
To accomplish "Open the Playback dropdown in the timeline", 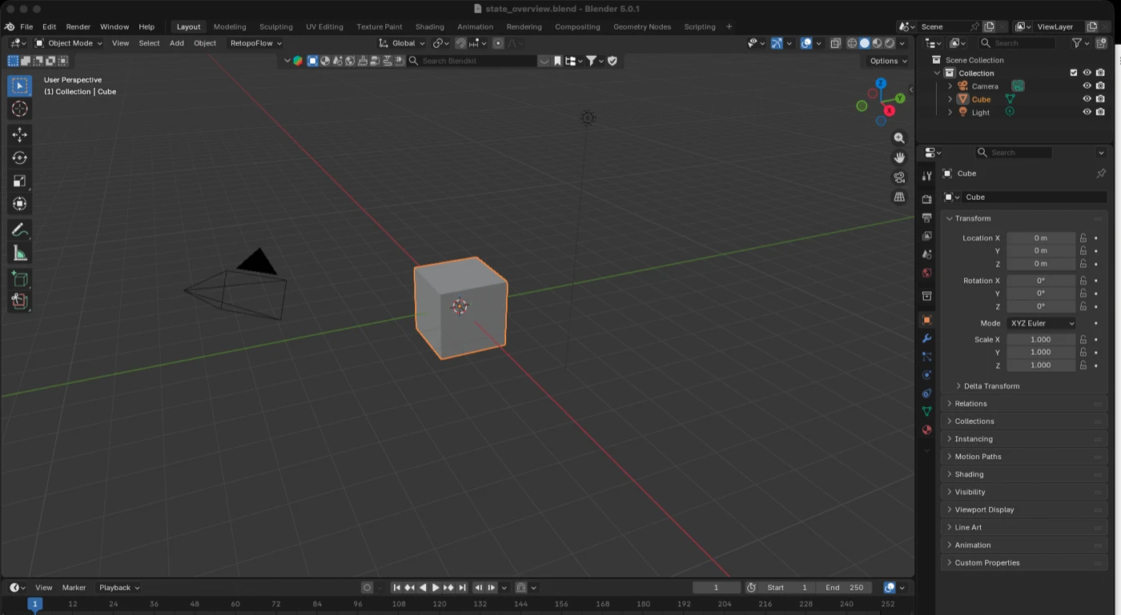I will [x=119, y=588].
